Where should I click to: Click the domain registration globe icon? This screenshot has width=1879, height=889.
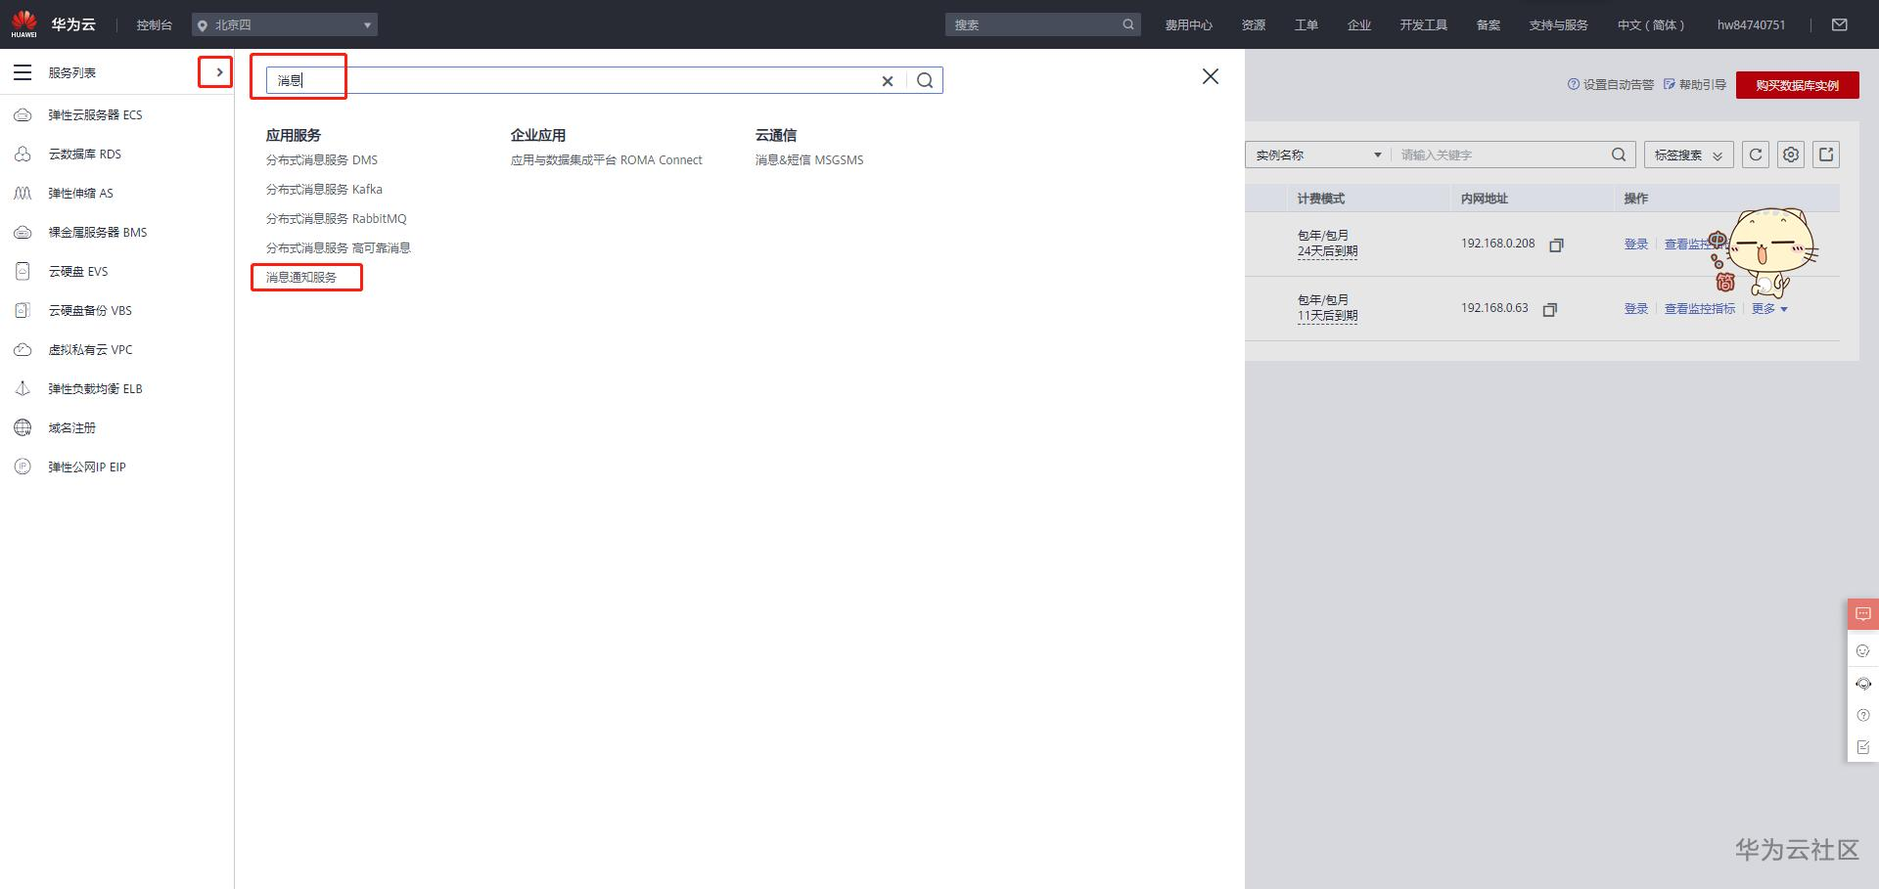(23, 428)
